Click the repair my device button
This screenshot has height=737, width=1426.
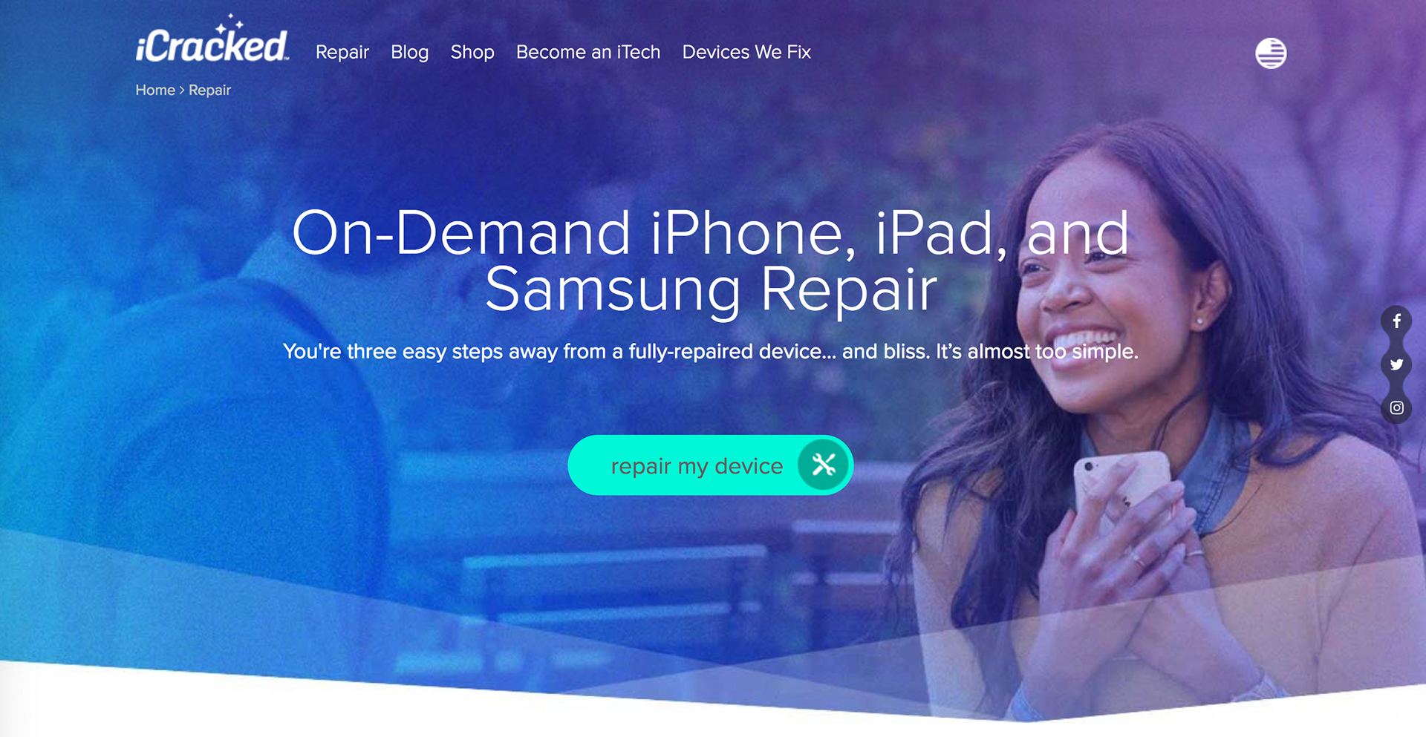tap(711, 465)
